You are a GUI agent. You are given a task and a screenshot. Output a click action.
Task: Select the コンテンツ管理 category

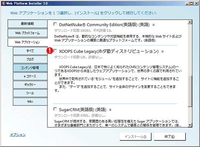tap(30, 68)
